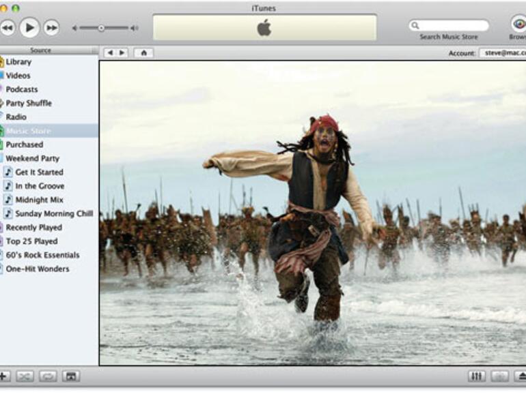Screen dimensions: 526x394
Task: Go to the Music Store home page
Action: tap(143, 52)
